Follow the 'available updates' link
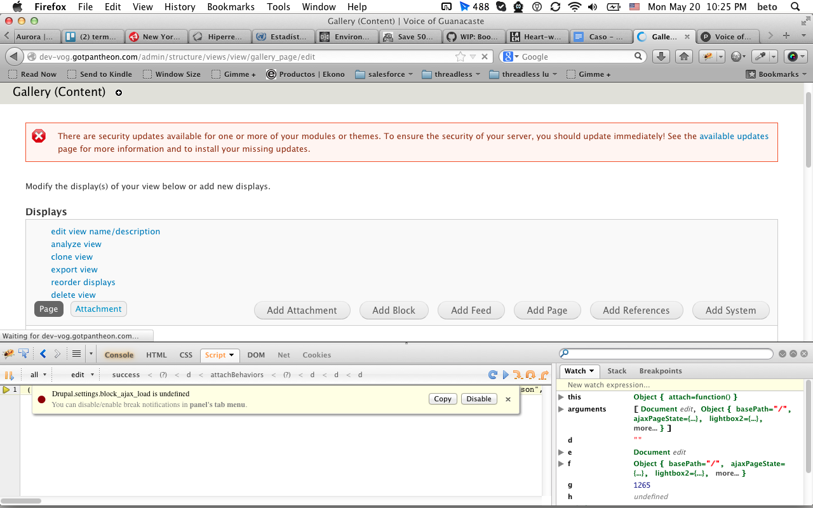 point(734,136)
